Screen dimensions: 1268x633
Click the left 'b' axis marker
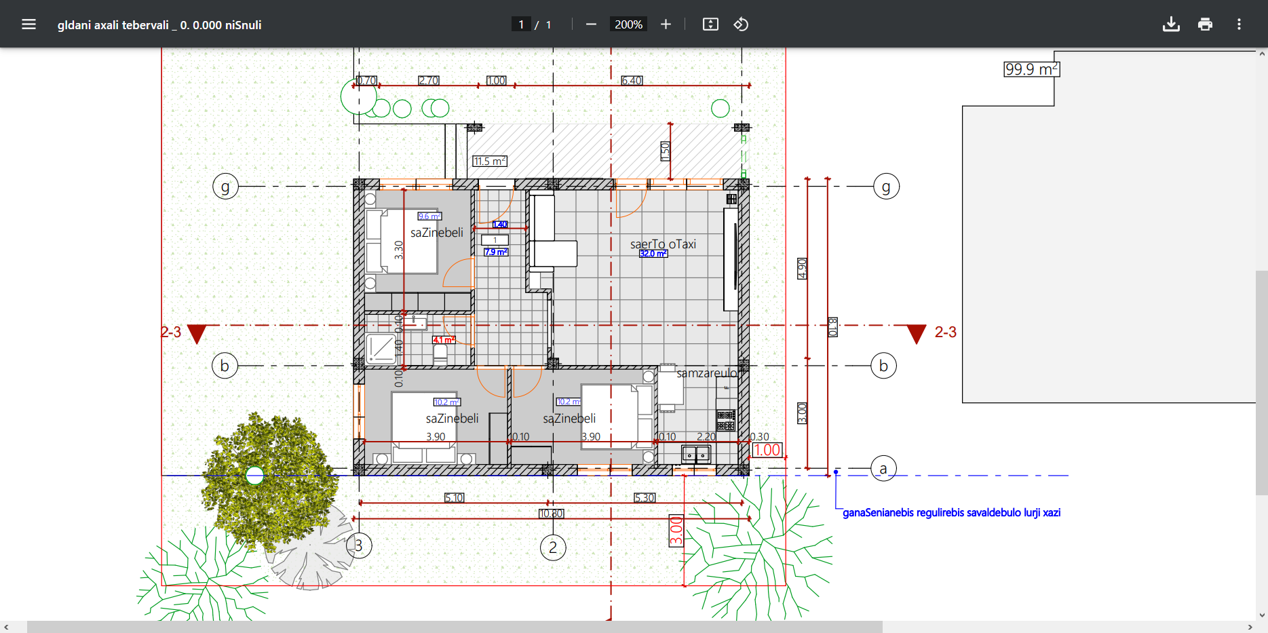coord(225,366)
